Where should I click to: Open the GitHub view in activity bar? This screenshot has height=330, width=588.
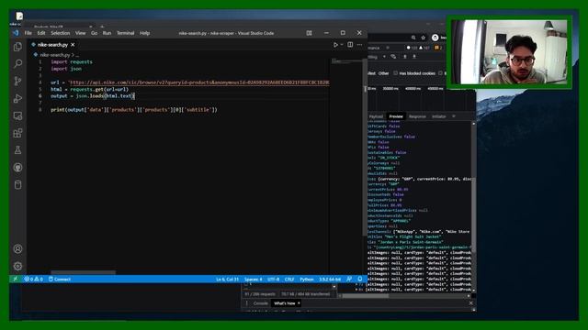click(x=17, y=167)
